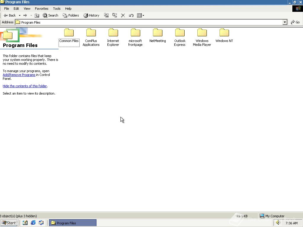Click the My Computer status bar zone
Image resolution: width=303 pixels, height=227 pixels.
[x=281, y=216]
